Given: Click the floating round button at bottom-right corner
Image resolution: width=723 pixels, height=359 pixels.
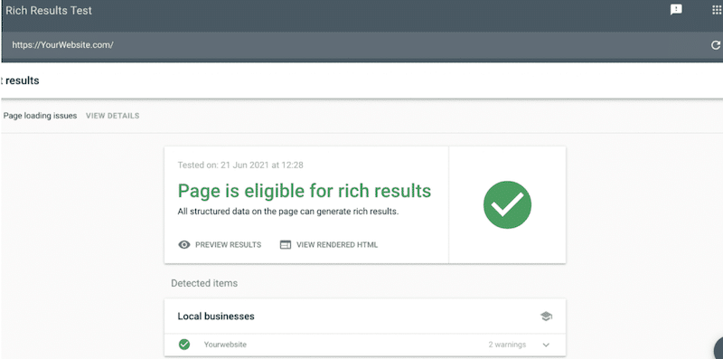Looking at the screenshot, I should pos(718,349).
